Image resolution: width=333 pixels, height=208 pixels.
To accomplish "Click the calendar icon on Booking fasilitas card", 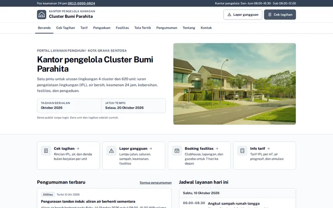I will (x=177, y=151).
